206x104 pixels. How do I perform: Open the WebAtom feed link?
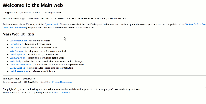click(x=26, y=65)
